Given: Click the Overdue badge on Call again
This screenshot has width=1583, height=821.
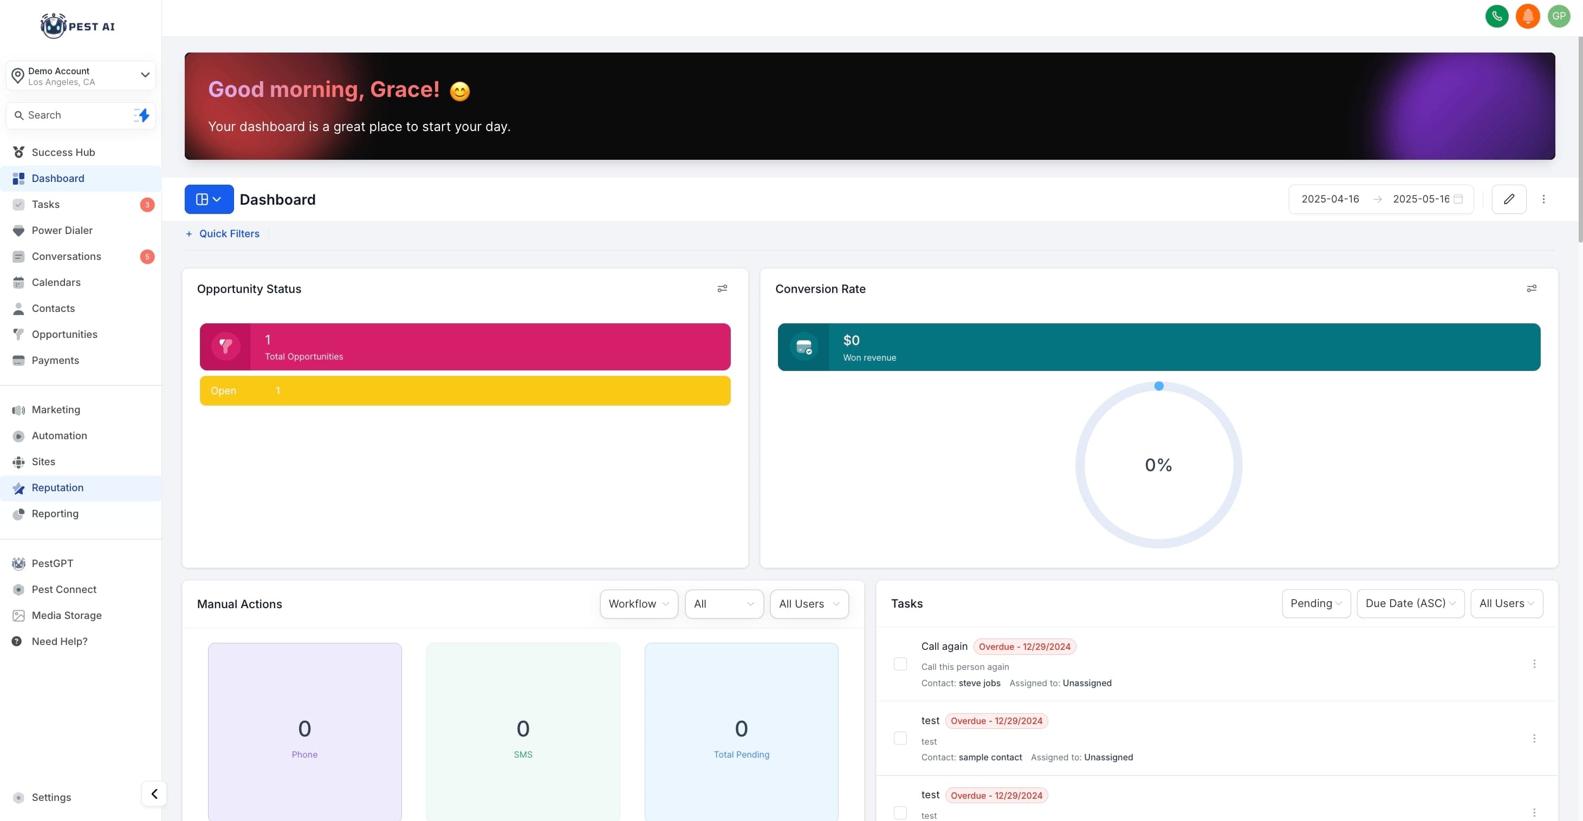Looking at the screenshot, I should point(1024,647).
